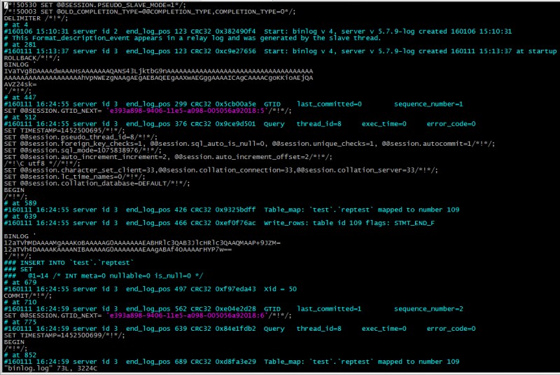Click the base64 line starting with 12aTVh4DAAAAKAAAANIB
The width and height of the screenshot is (560, 375).
[118, 250]
